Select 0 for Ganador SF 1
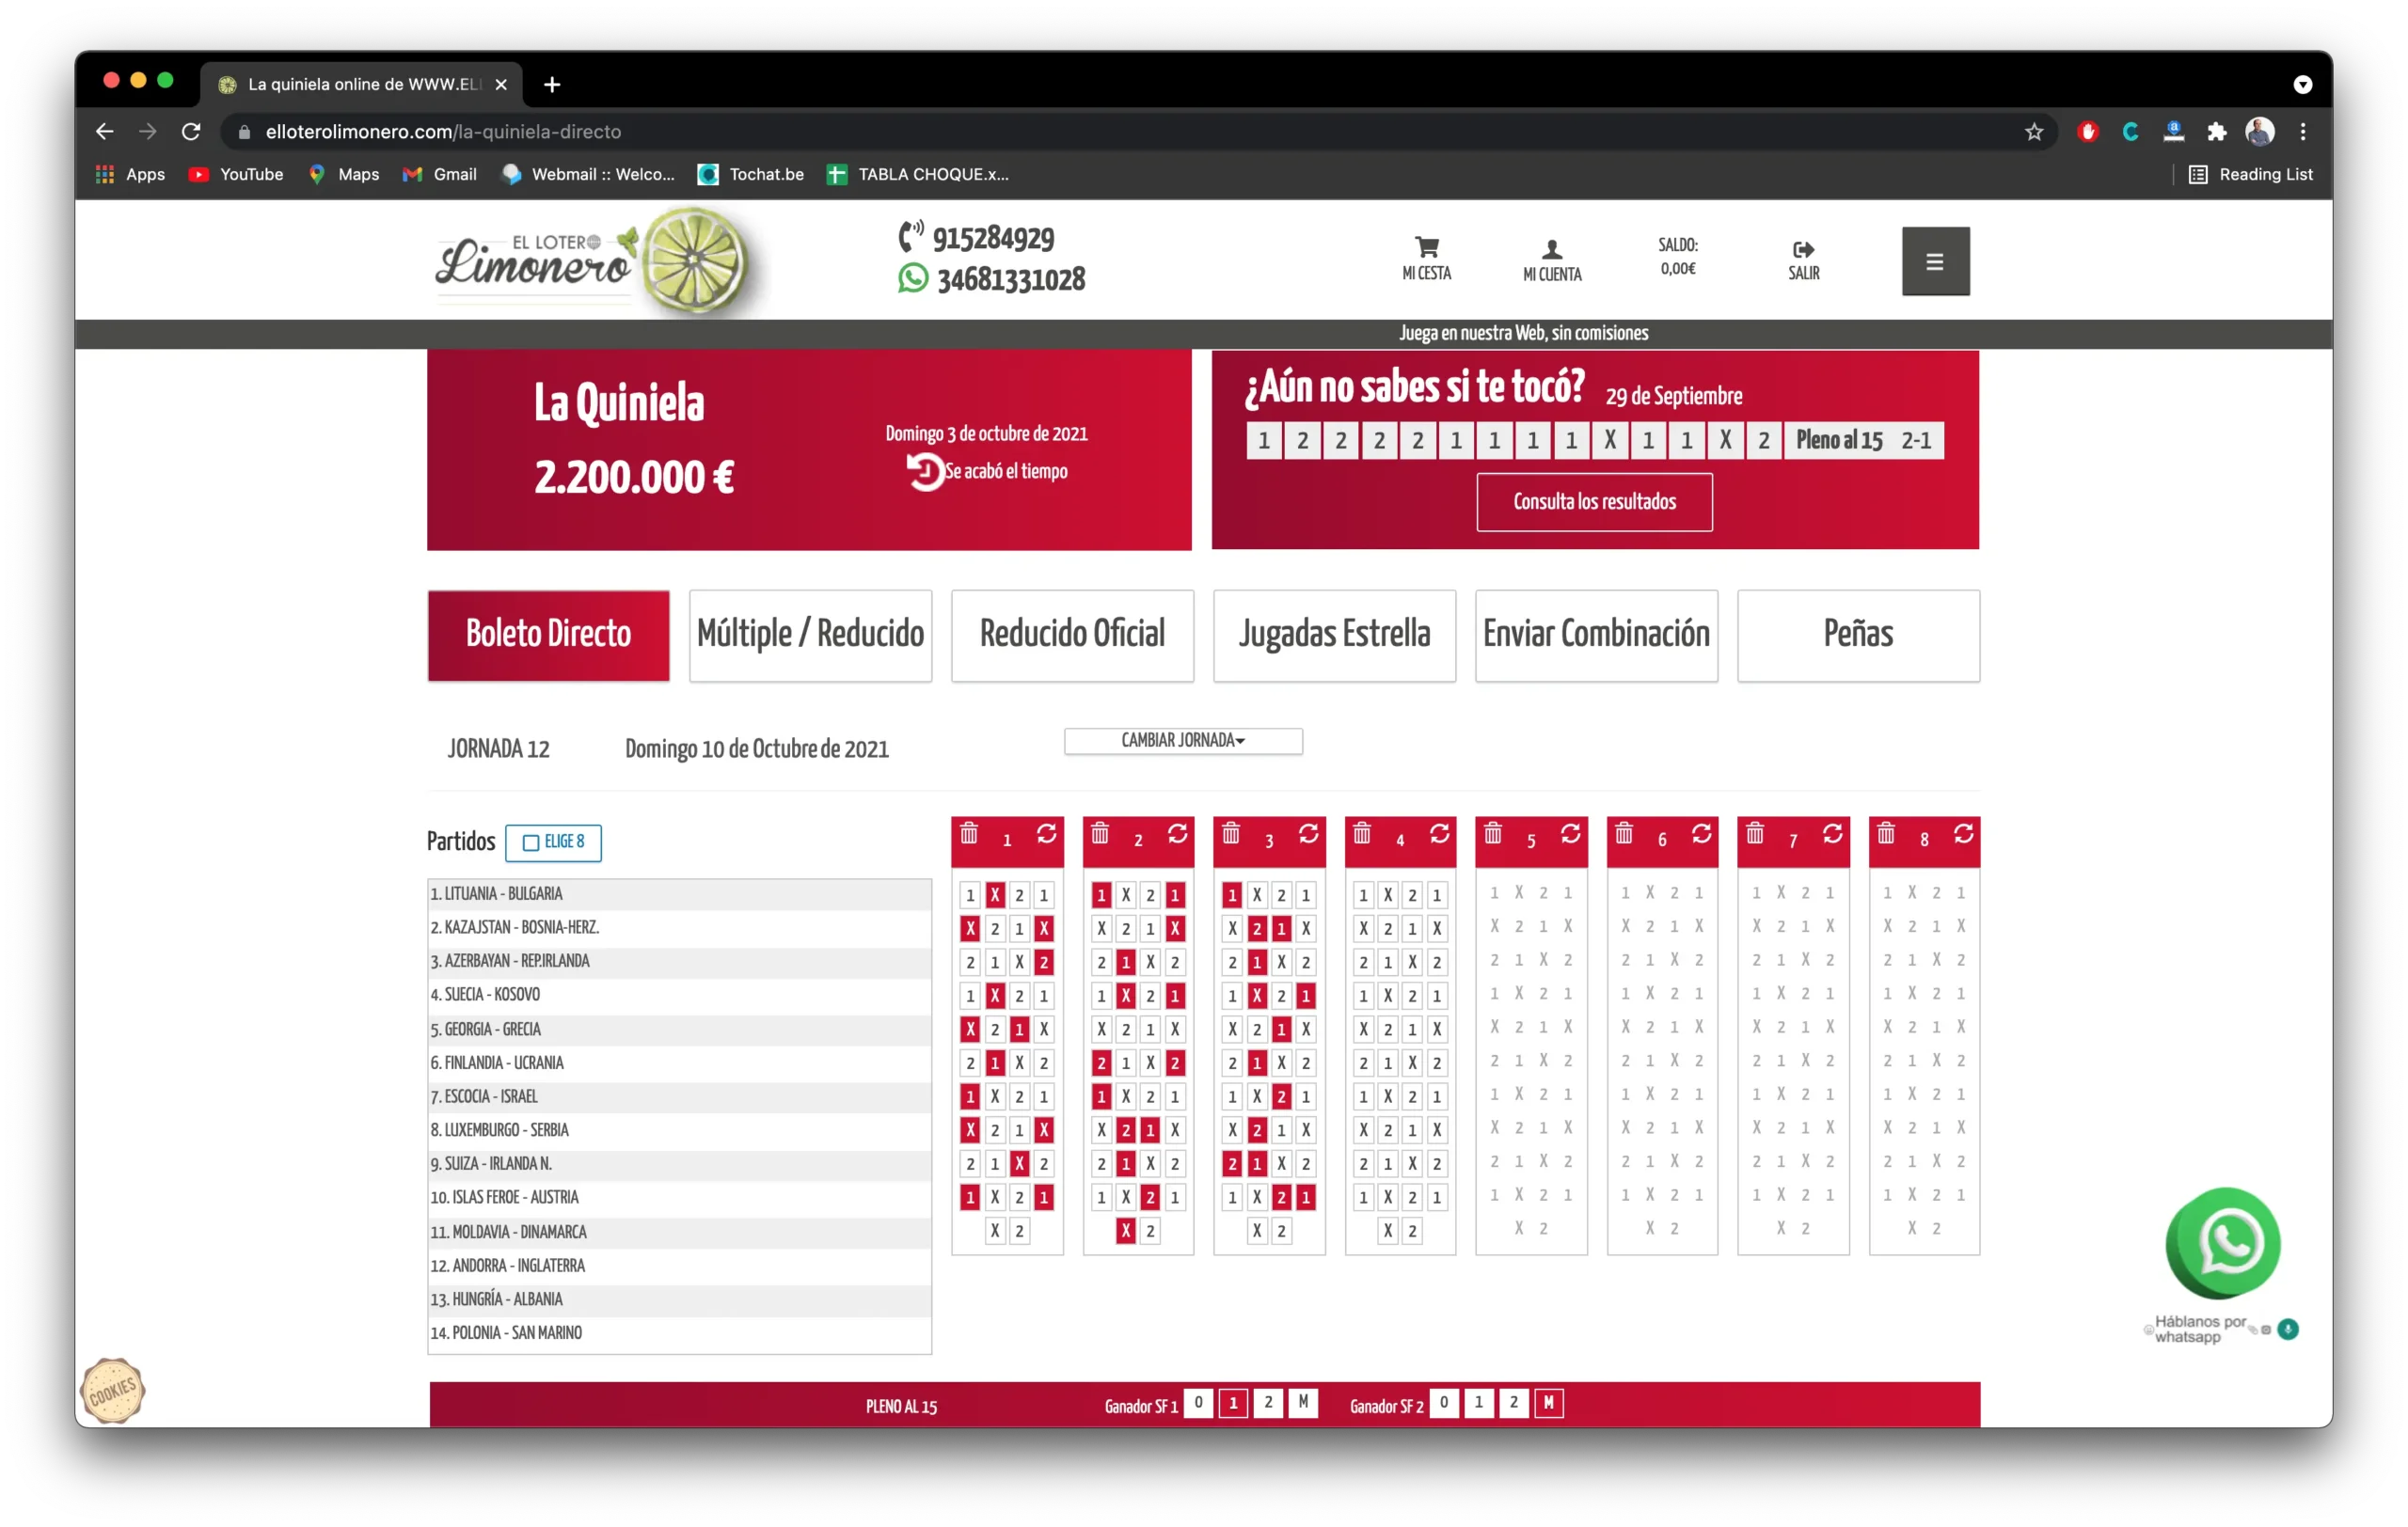The width and height of the screenshot is (2408, 1527). pyautogui.click(x=1198, y=1403)
